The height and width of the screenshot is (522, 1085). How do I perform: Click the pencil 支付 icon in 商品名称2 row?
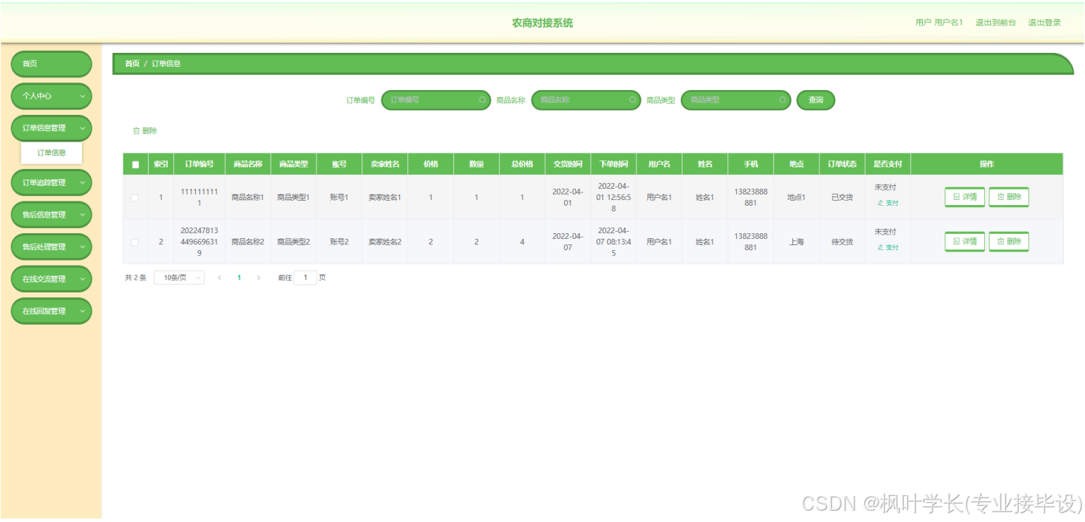pos(880,247)
